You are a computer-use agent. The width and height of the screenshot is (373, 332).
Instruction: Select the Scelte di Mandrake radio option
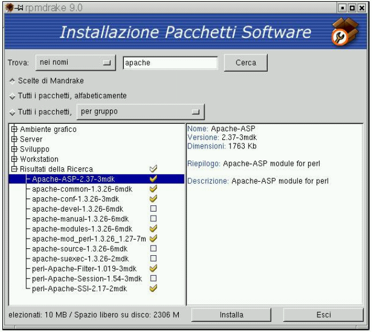[13, 81]
